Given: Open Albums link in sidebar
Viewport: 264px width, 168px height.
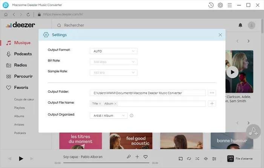Looking at the screenshot, I should click(x=19, y=116).
